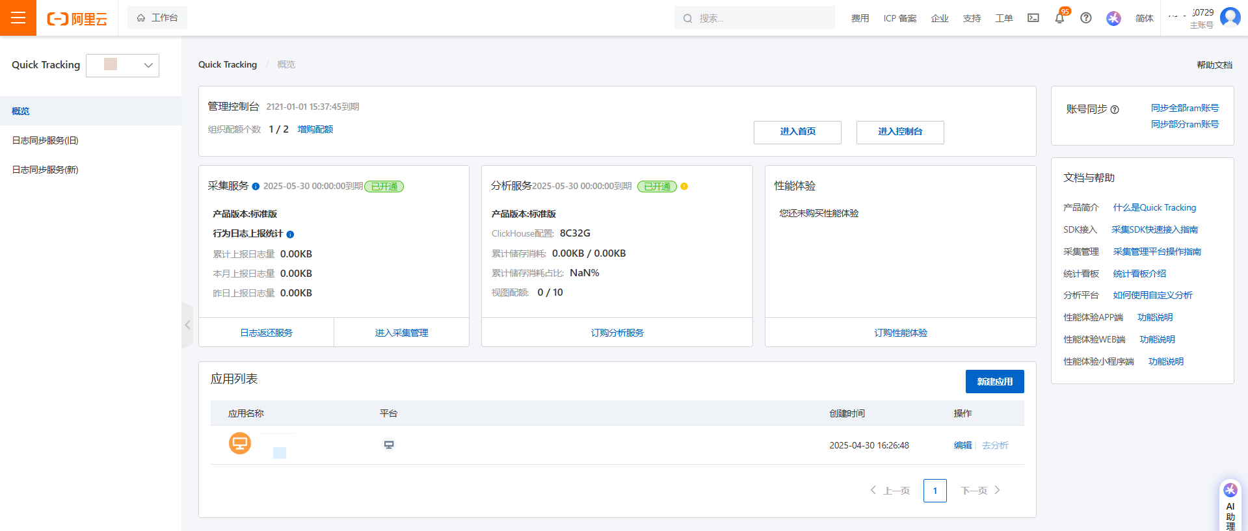Click 去分析 for the application row
This screenshot has width=1248, height=531.
[x=995, y=445]
